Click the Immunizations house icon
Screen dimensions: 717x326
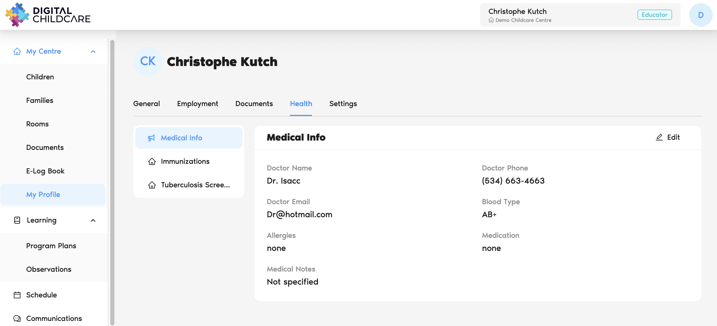(x=152, y=161)
